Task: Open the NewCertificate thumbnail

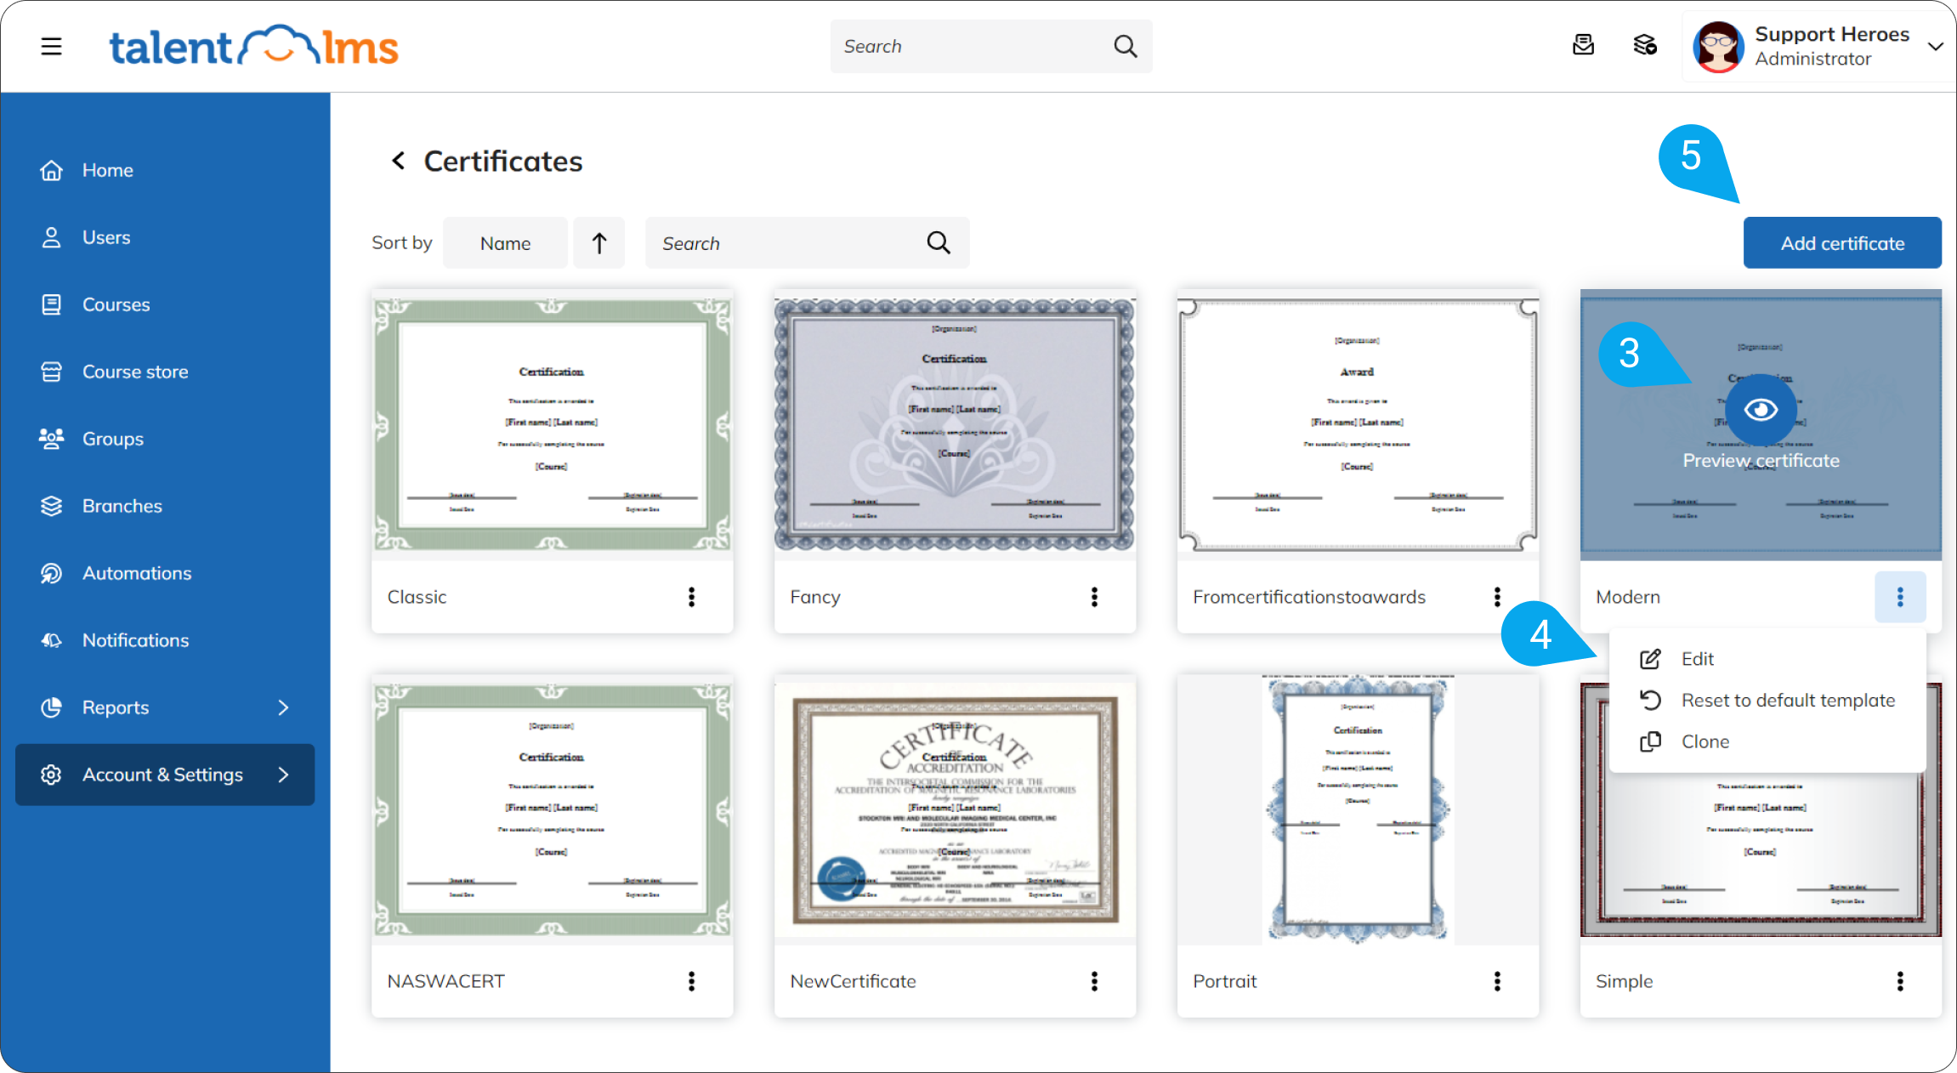Action: point(955,809)
